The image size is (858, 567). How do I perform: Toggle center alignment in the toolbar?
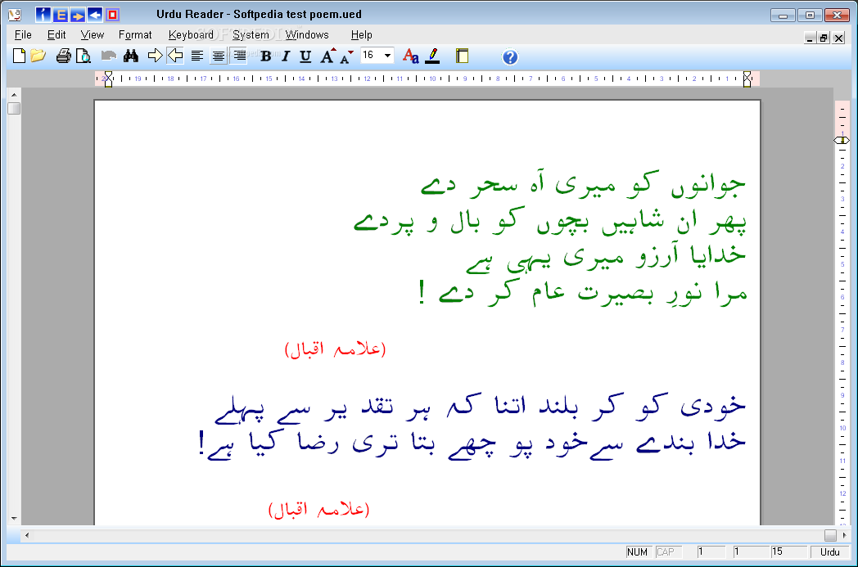click(x=219, y=56)
